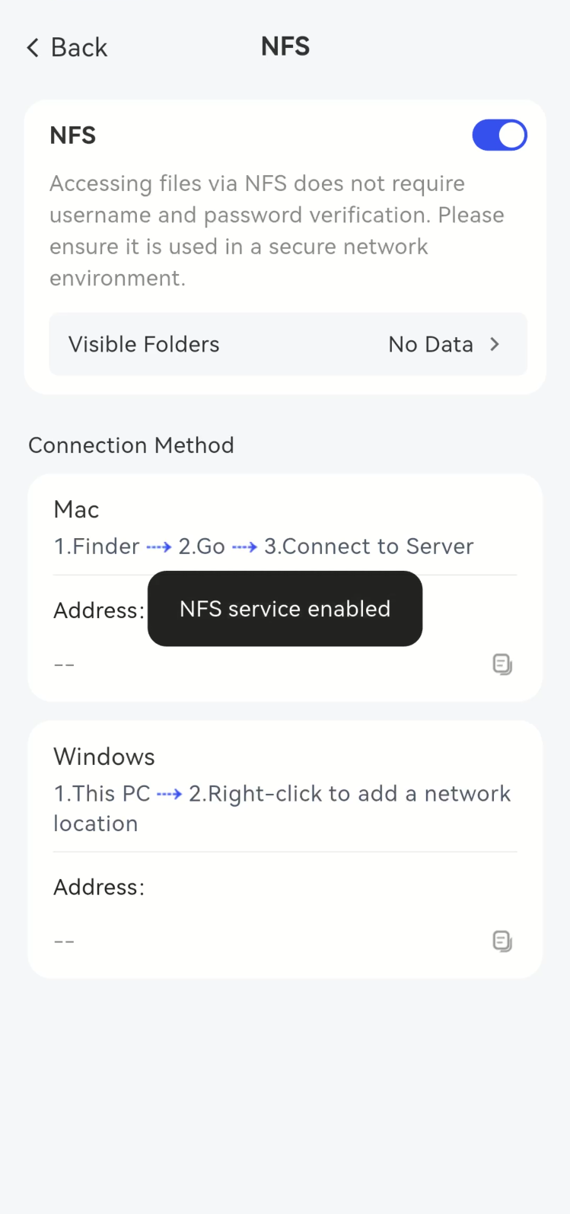Select the No Data value for Visible Folders
The height and width of the screenshot is (1214, 570).
coord(431,344)
